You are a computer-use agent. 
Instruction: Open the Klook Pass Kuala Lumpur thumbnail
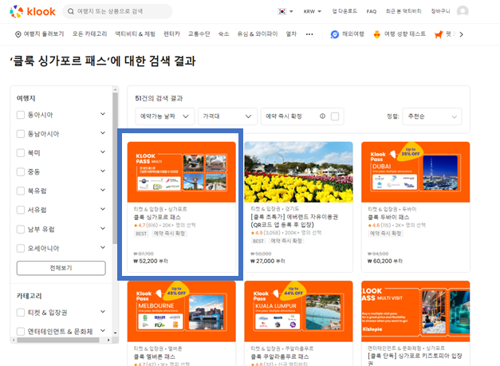tap(298, 312)
